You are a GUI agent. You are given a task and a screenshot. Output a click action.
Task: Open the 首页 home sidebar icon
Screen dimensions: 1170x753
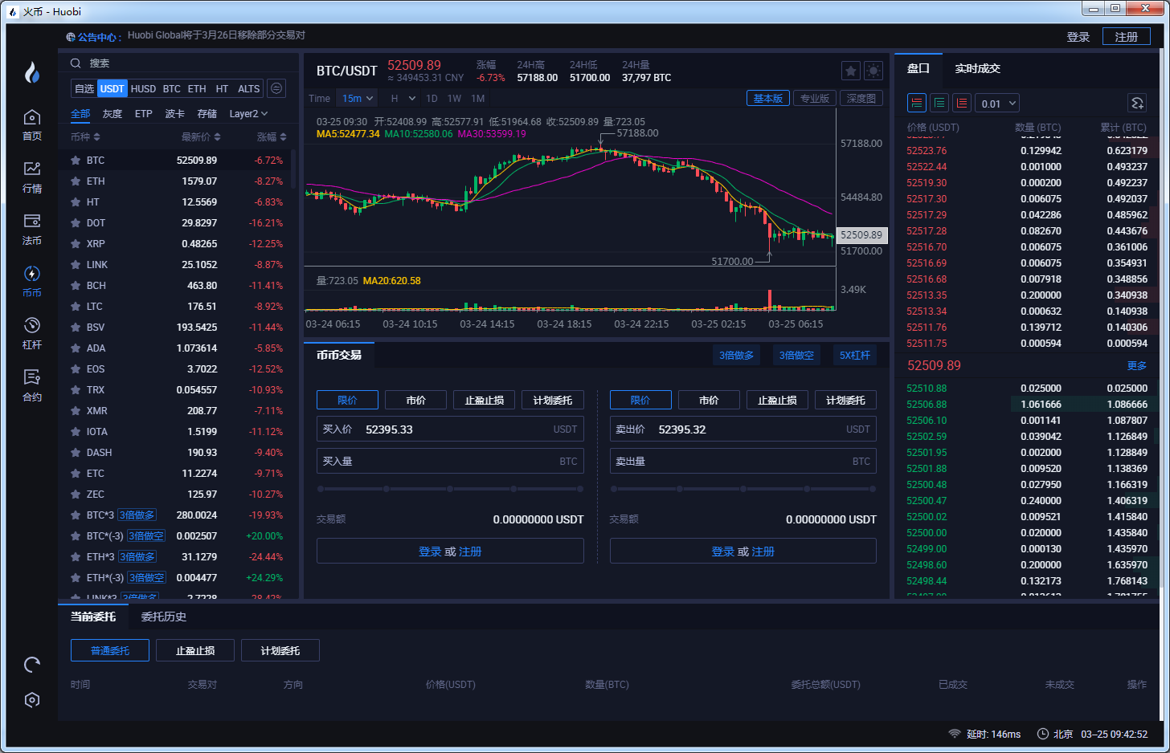point(32,125)
